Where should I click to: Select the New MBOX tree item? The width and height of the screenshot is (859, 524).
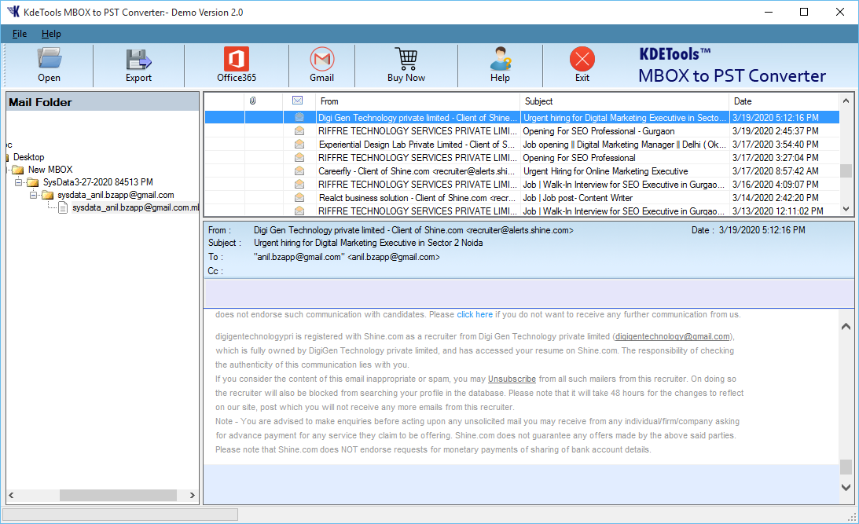pos(50,170)
